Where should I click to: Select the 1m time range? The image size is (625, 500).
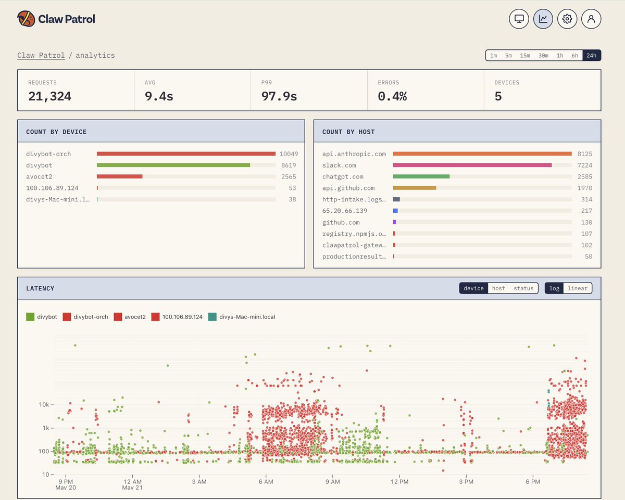(493, 56)
